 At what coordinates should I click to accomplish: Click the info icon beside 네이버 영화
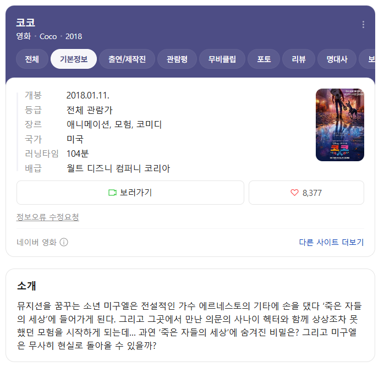pyautogui.click(x=64, y=242)
